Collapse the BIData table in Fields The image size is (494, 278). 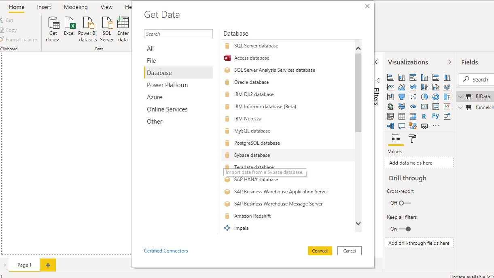point(460,97)
